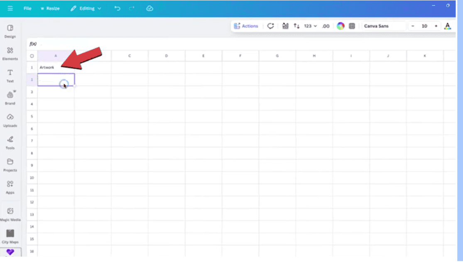Screen dimensions: 463x262
Task: Click the undo arrow icon
Action: [118, 8]
